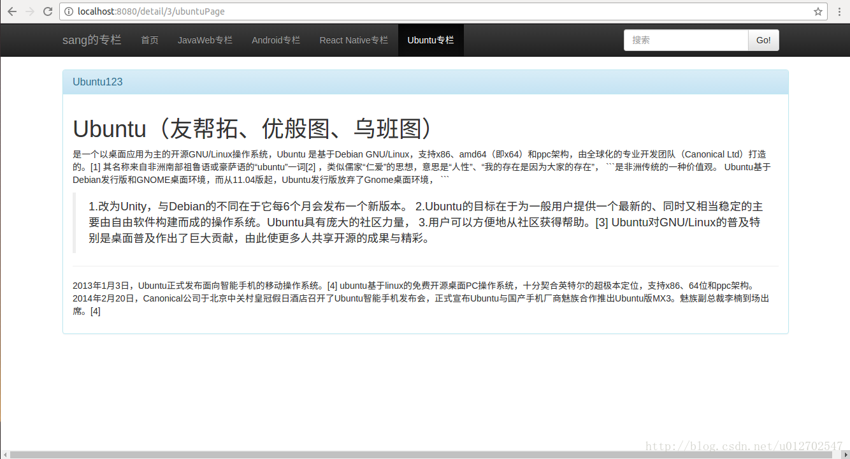
Task: Click into the 搜索 search field
Action: tap(686, 40)
